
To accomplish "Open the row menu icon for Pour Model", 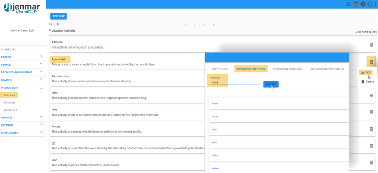I will [371, 62].
